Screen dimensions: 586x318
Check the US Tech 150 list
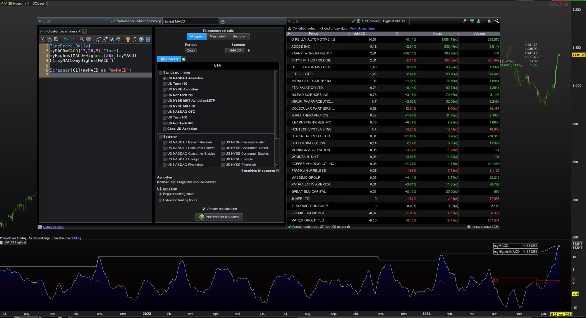(165, 84)
